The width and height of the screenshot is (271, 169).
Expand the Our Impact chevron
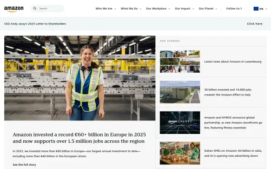(x=193, y=9)
